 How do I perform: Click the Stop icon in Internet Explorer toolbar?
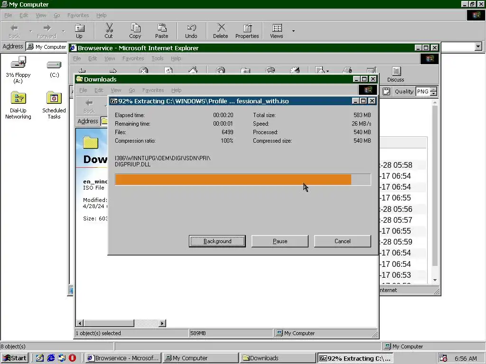coord(143,71)
